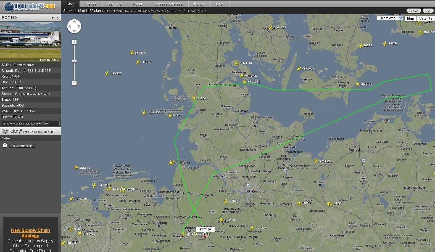Toggle the Live button
435x252 pixels.
coord(428,11)
